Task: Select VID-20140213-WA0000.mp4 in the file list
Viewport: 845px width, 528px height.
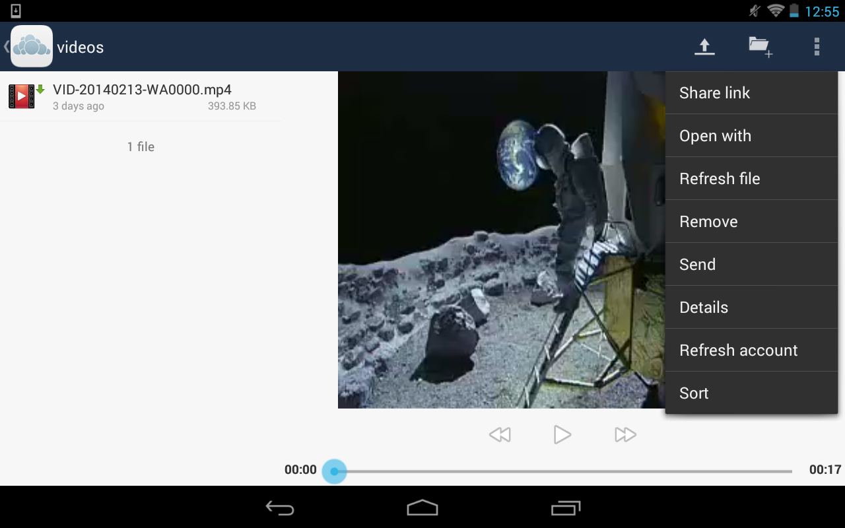Action: coord(140,96)
